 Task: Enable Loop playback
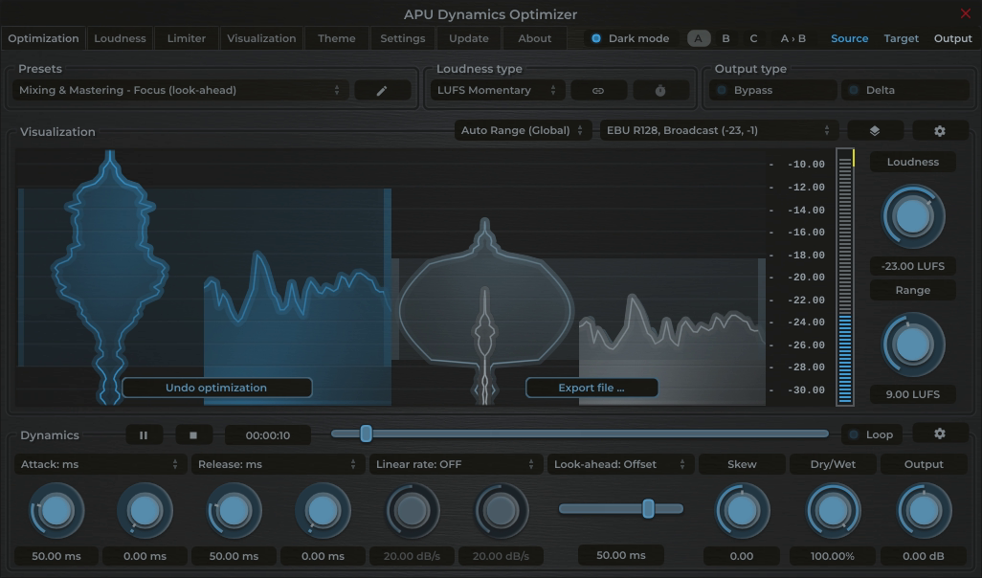pos(872,433)
